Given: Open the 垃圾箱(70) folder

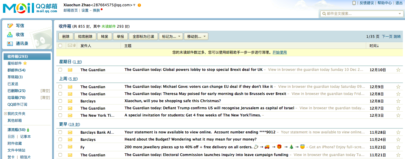Looking at the screenshot, I should coord(16,98).
